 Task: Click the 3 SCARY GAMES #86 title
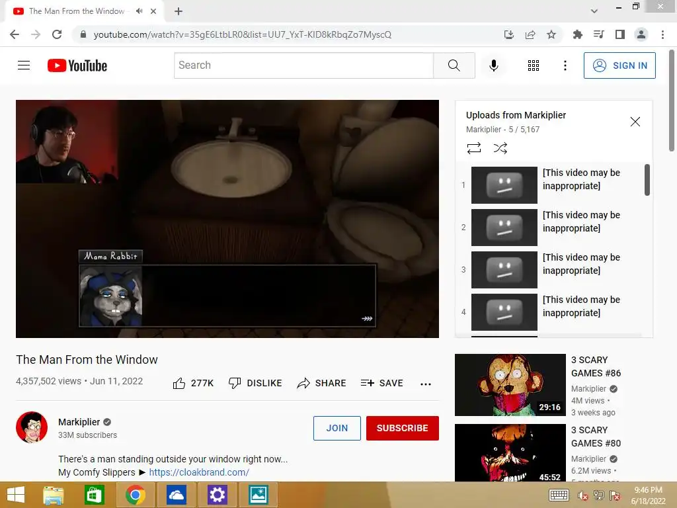point(596,366)
